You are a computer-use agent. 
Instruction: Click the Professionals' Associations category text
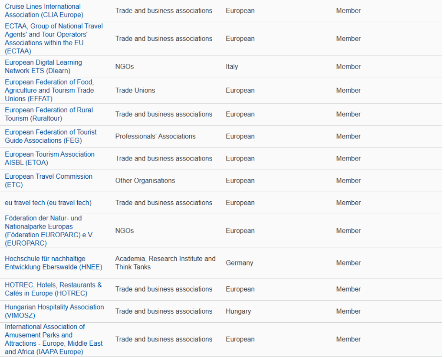tap(155, 137)
